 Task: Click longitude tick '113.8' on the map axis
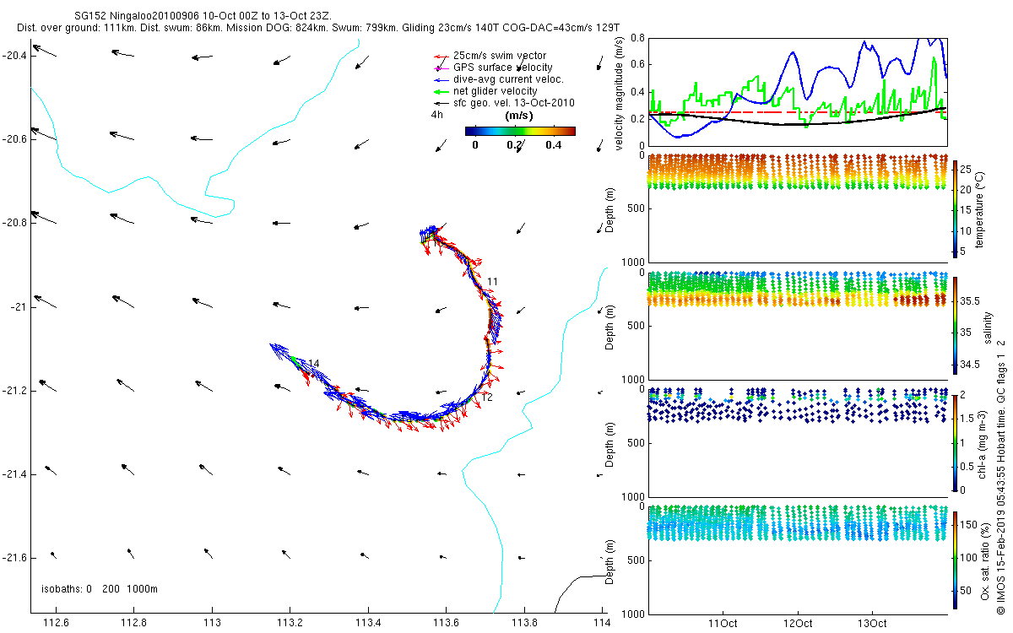tap(525, 623)
